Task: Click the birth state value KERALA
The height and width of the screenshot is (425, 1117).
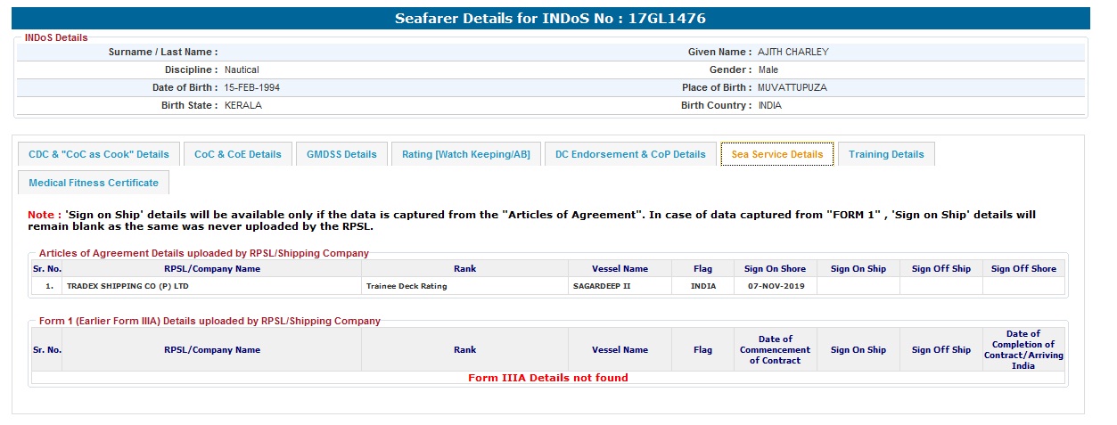Action: [x=243, y=105]
